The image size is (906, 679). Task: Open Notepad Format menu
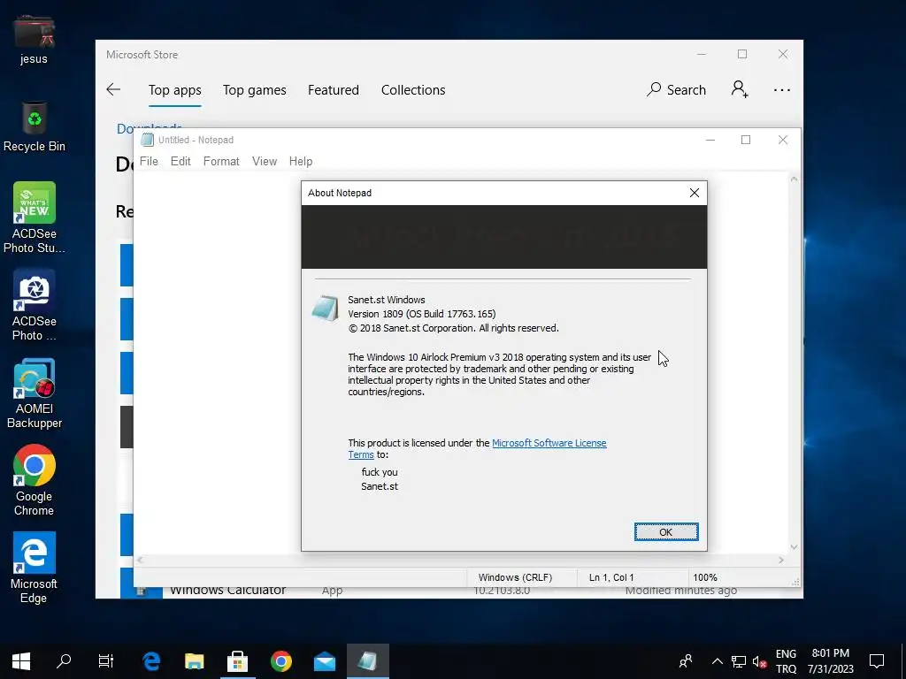[221, 161]
